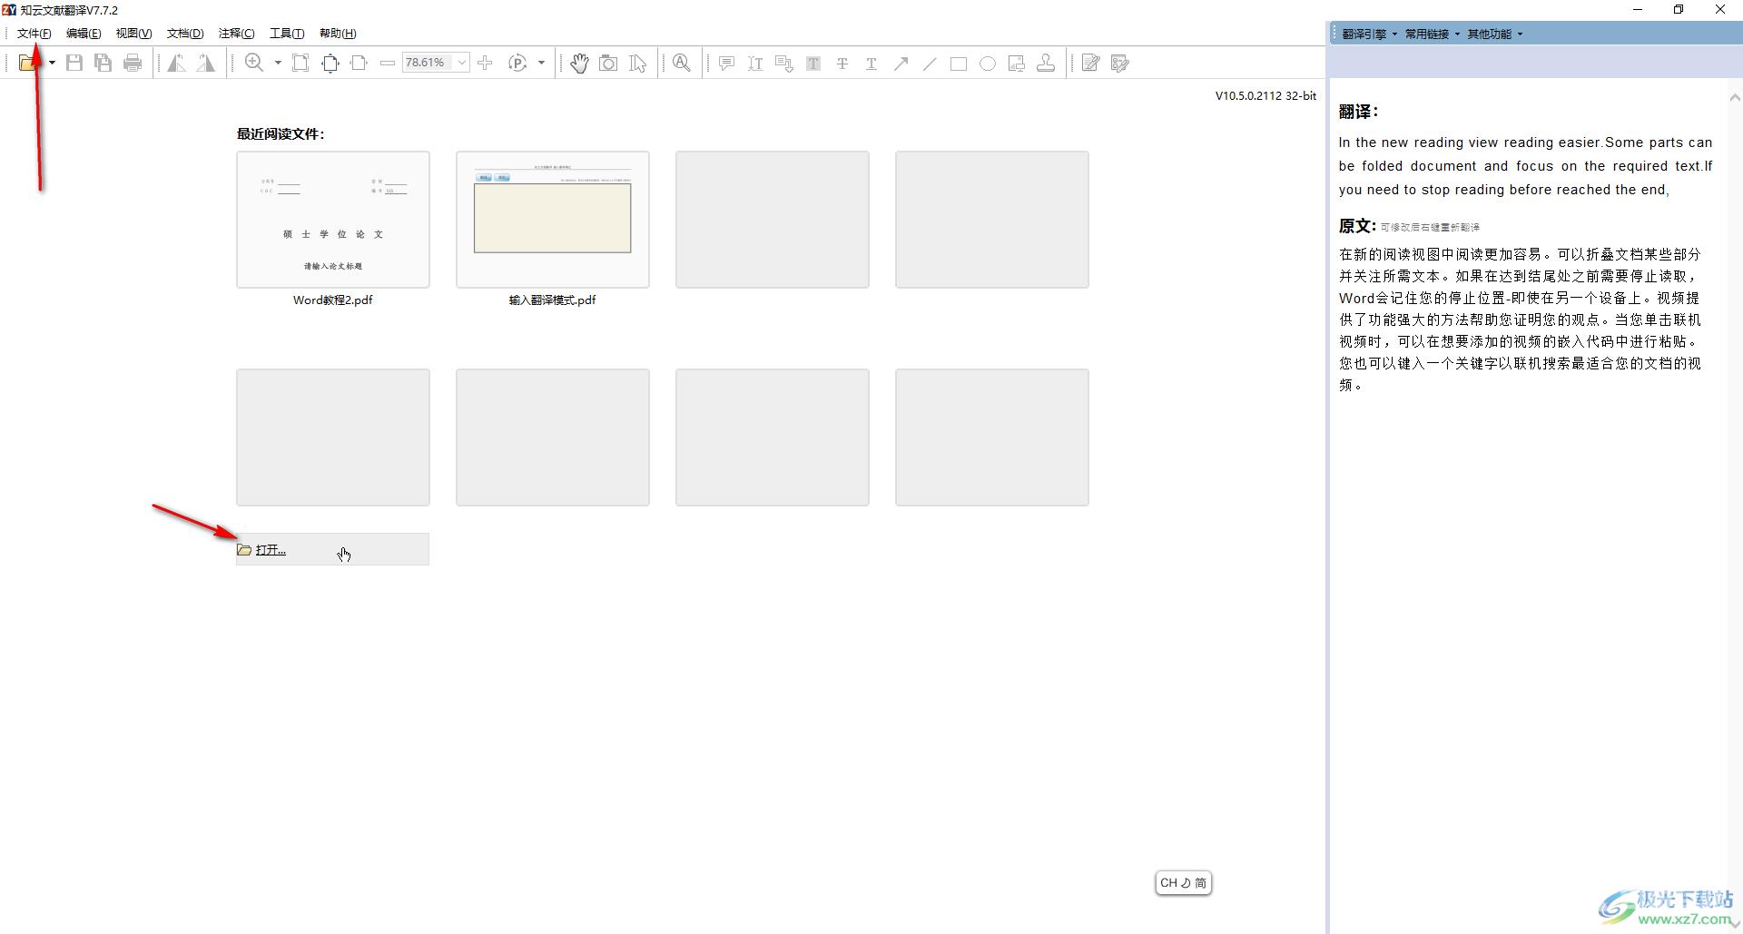This screenshot has height=934, width=1743.
Task: Click the magnifier zoom-in tool
Action: click(254, 63)
